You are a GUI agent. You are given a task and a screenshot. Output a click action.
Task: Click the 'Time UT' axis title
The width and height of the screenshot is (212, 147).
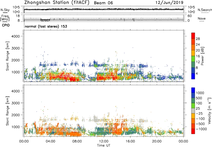104,145
